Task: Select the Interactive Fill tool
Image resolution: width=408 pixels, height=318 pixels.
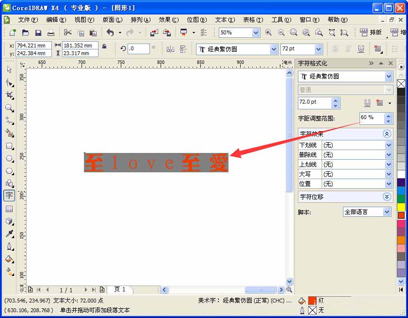Action: coord(10,271)
